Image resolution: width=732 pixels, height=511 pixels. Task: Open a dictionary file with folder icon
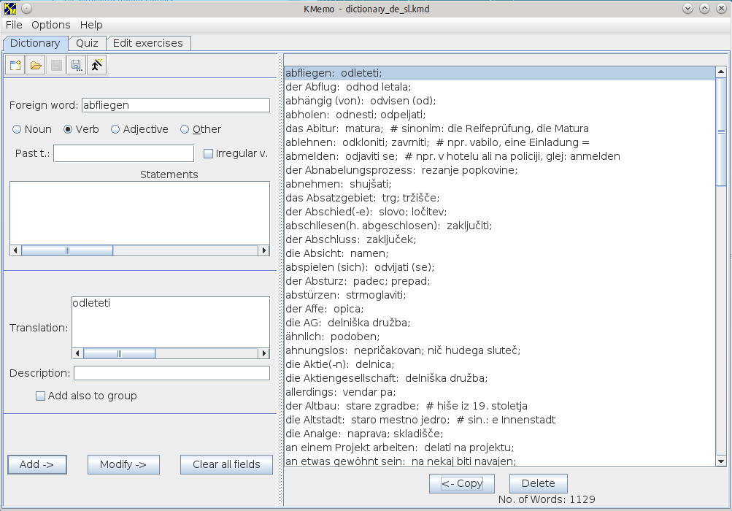[36, 66]
